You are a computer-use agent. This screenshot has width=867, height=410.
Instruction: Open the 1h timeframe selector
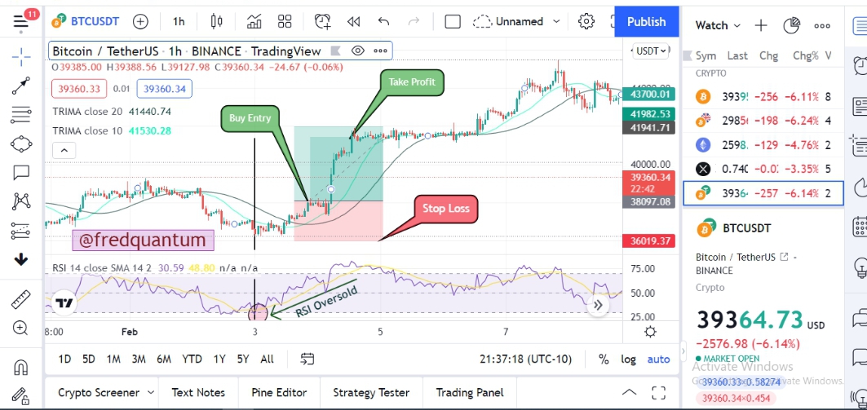pos(179,21)
